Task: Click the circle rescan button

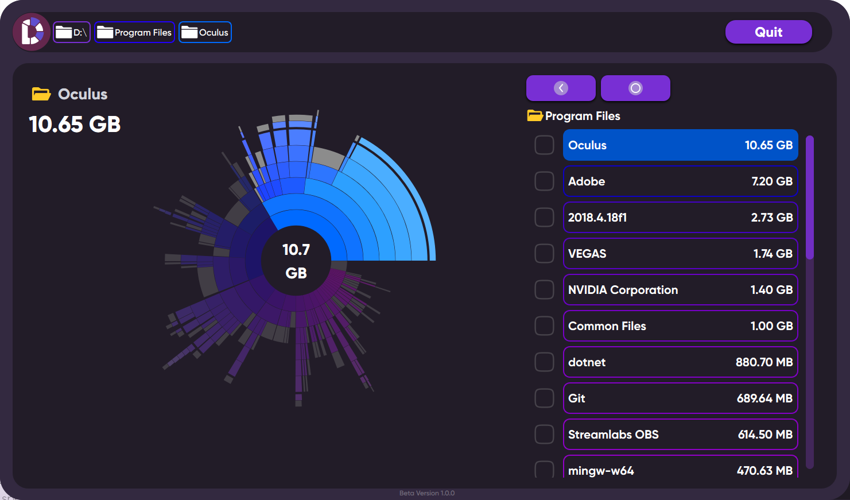Action: click(x=635, y=88)
